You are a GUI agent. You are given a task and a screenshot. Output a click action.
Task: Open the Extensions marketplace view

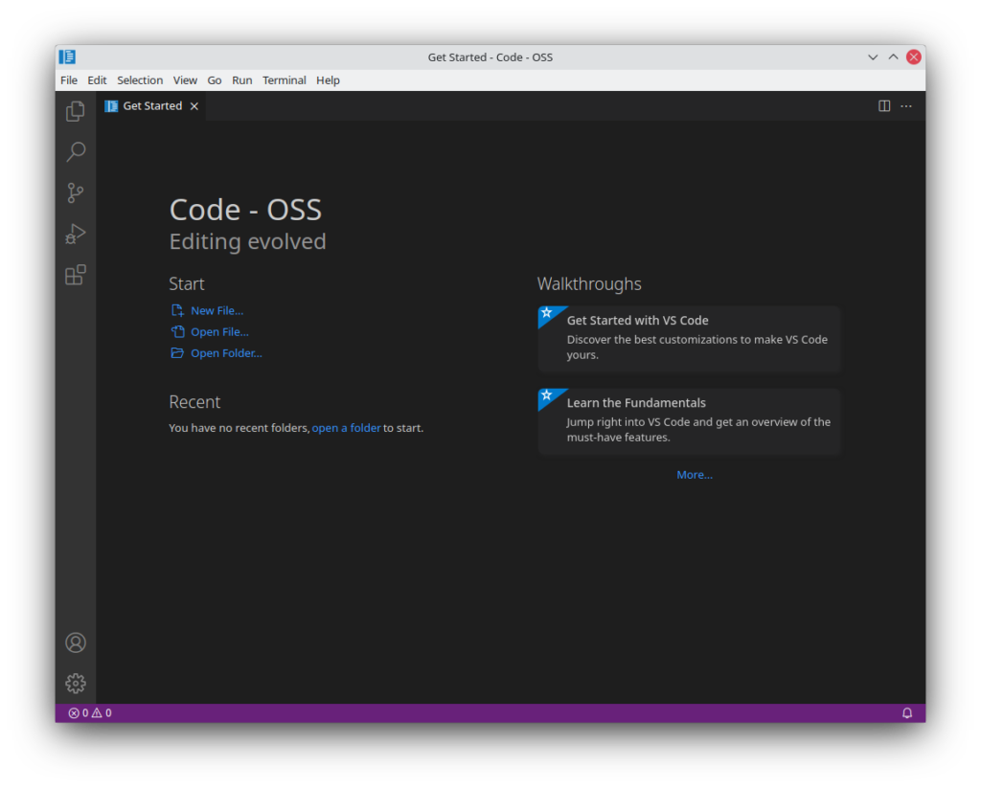(76, 275)
